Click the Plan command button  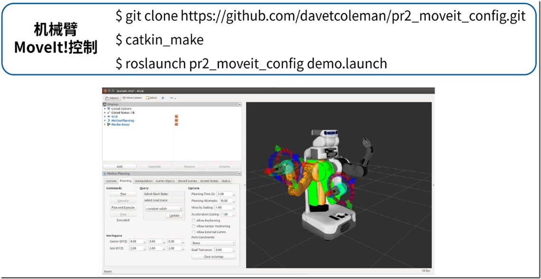point(123,194)
